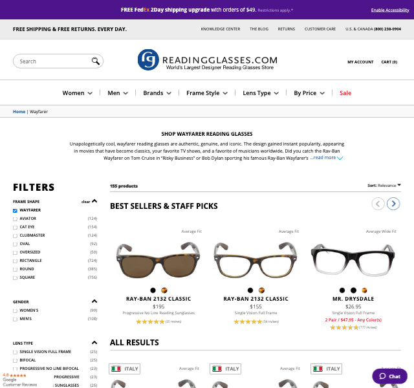Go to next best sellers carousel slide
The height and width of the screenshot is (388, 414).
pyautogui.click(x=393, y=204)
